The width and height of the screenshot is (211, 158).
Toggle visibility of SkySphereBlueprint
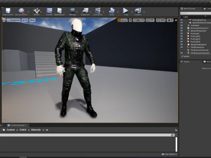pos(182,44)
